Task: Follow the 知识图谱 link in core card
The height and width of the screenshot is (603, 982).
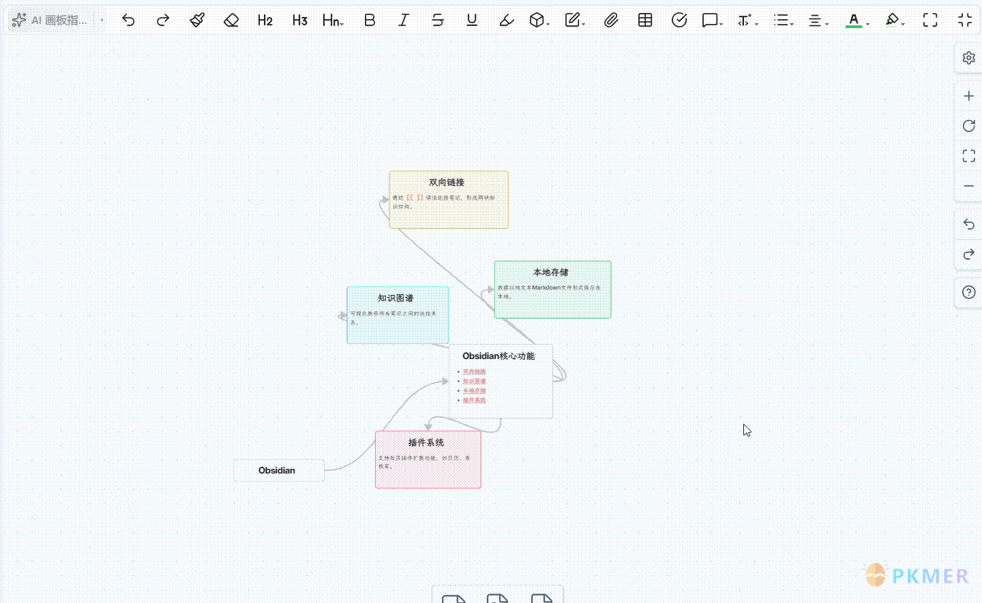Action: [475, 382]
